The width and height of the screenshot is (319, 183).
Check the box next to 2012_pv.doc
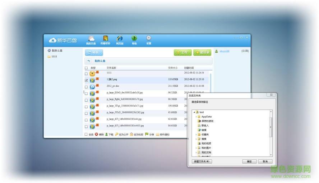(86, 87)
